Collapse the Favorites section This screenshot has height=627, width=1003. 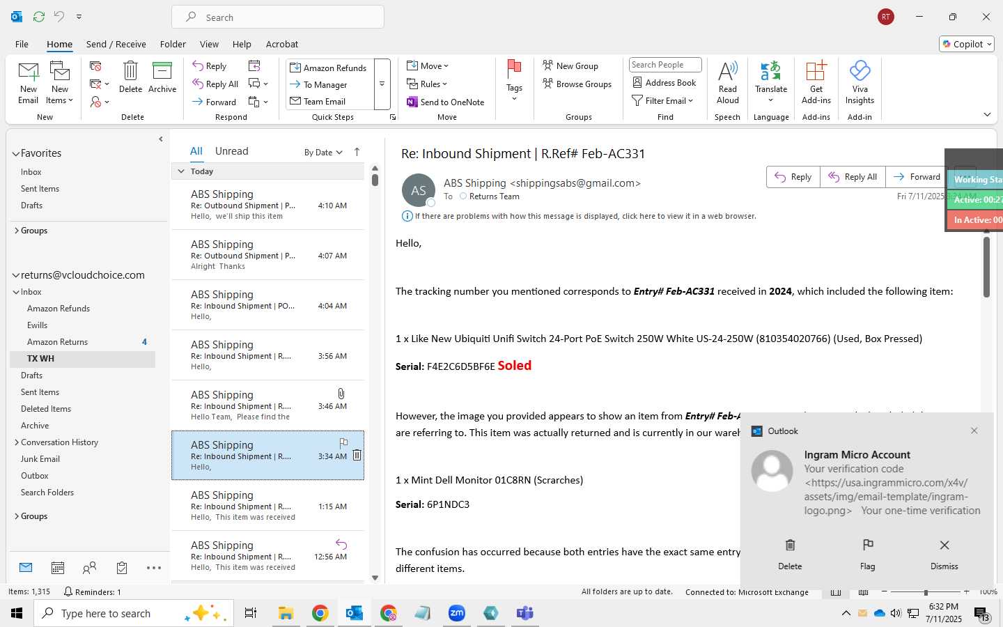[16, 153]
